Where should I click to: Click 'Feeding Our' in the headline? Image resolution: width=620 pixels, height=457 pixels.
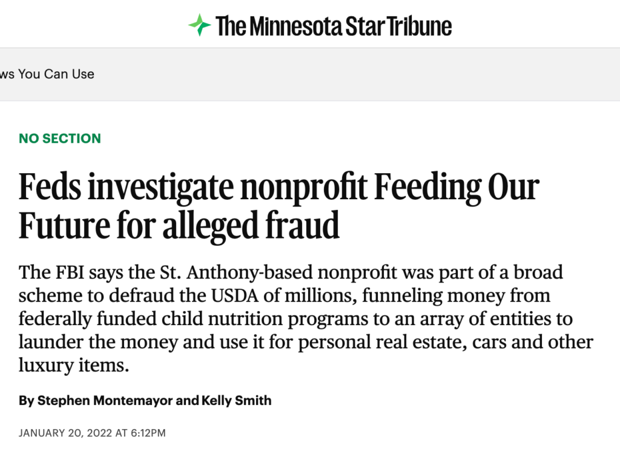click(x=456, y=187)
